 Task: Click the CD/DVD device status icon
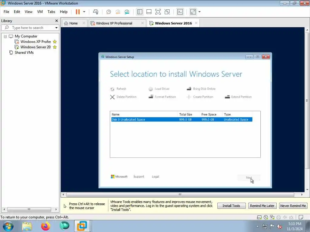[266, 217]
